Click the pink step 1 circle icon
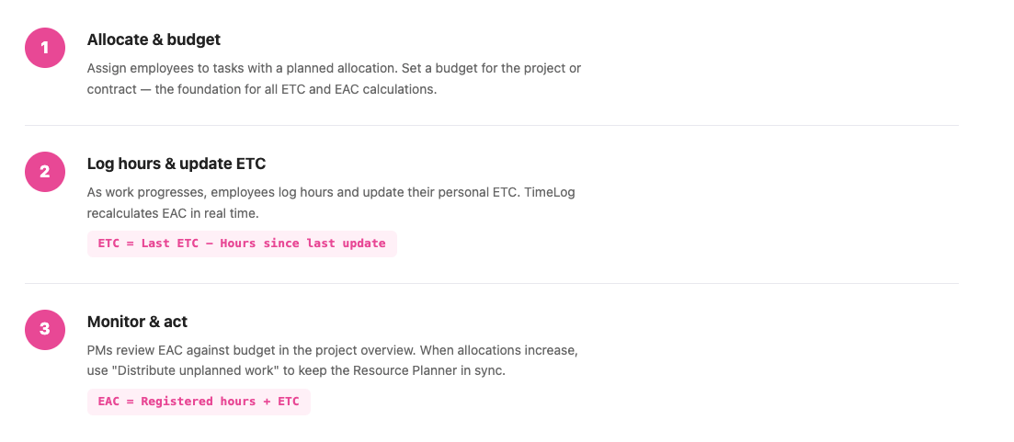 (44, 48)
